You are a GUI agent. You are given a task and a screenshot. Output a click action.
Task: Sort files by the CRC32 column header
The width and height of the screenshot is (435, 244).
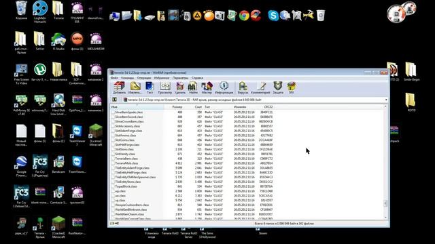tap(265, 107)
